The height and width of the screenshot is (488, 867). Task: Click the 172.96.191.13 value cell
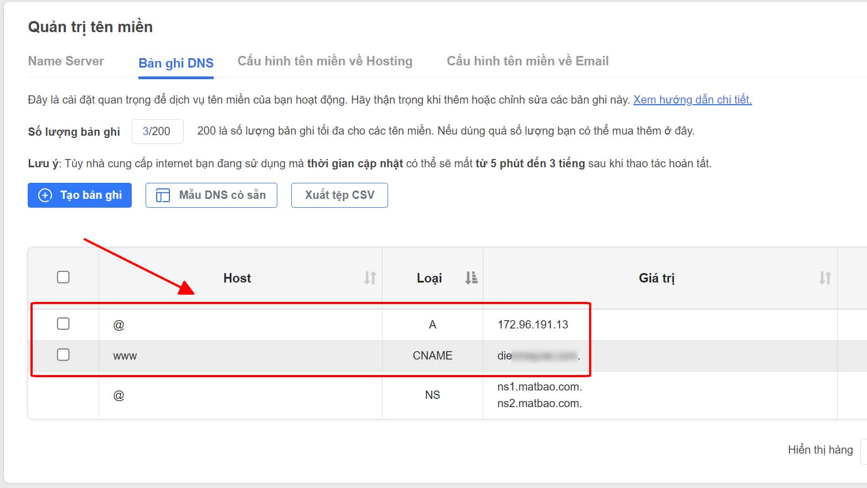533,325
